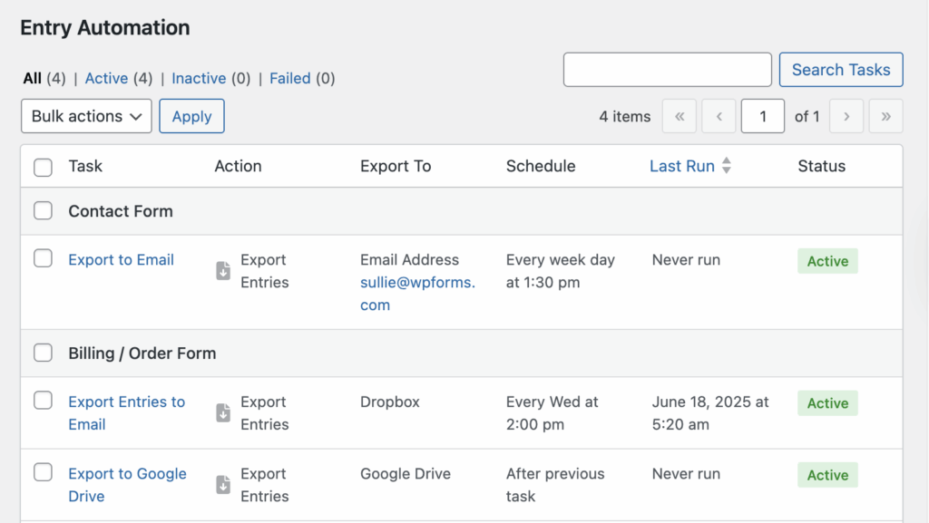Show Inactive tasks filter
This screenshot has height=523, width=929.
click(199, 78)
